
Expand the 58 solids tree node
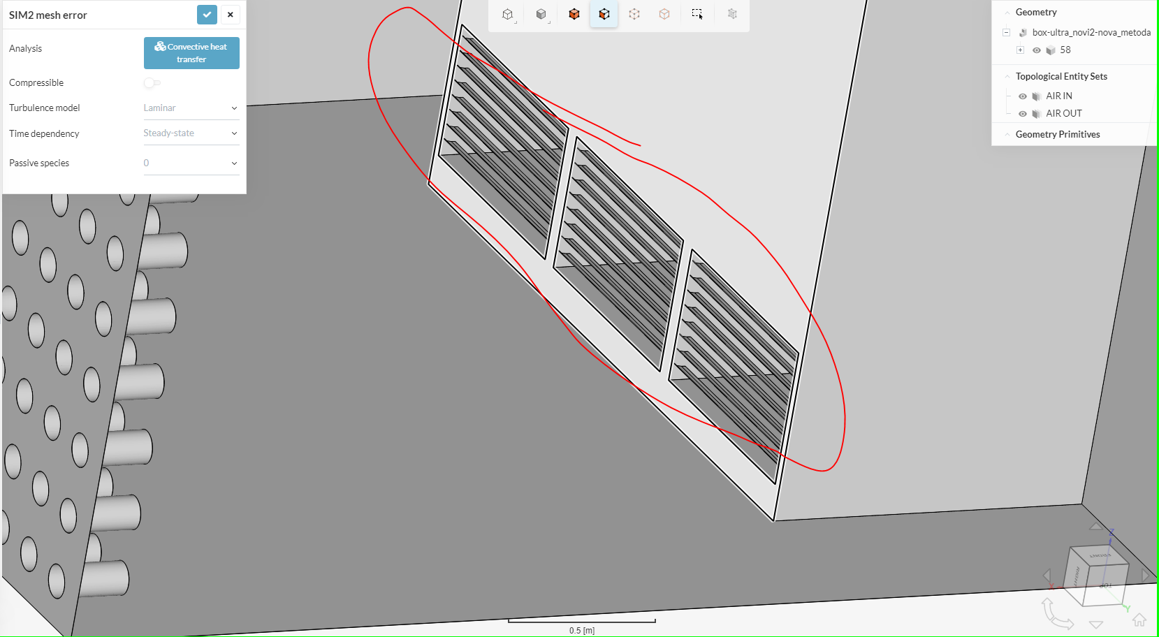1020,50
